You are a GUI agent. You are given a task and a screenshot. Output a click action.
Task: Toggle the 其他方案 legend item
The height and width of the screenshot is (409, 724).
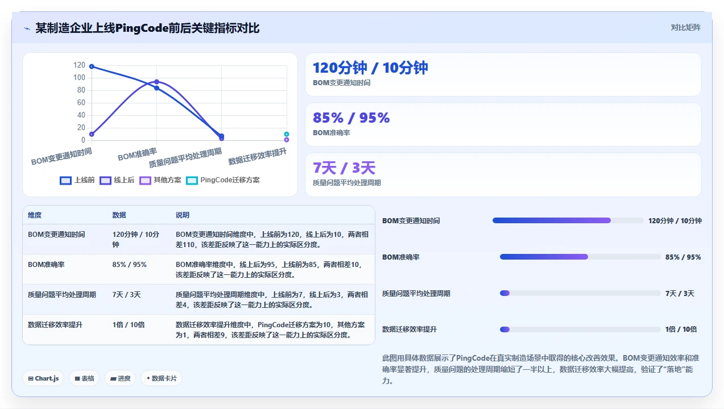[160, 180]
